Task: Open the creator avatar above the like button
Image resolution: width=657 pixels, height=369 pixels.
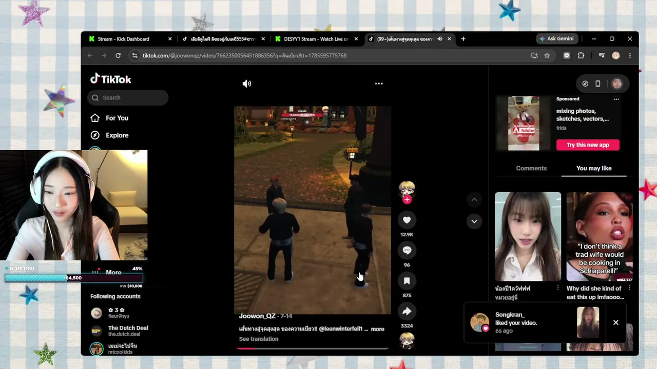Action: pos(407,189)
